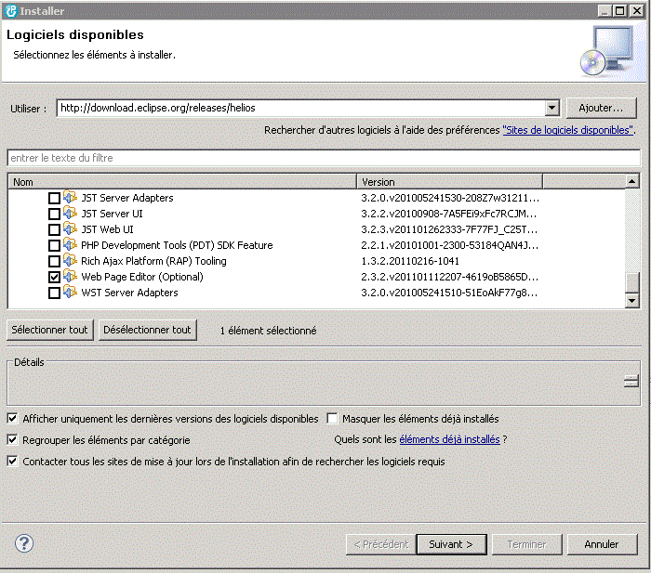Sort by the Version column header
This screenshot has height=573, width=651.
tap(449, 182)
